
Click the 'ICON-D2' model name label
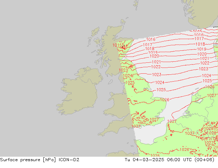[x=69, y=160]
